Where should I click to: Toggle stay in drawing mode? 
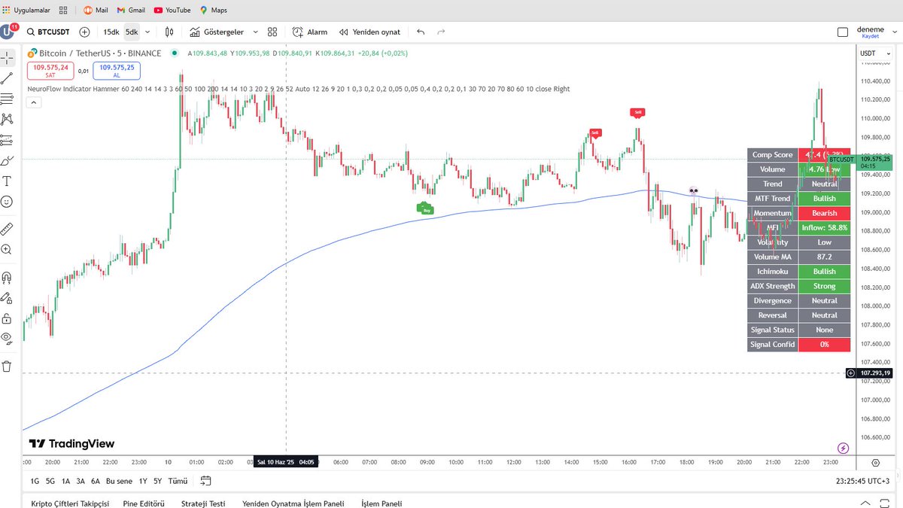tap(8, 298)
